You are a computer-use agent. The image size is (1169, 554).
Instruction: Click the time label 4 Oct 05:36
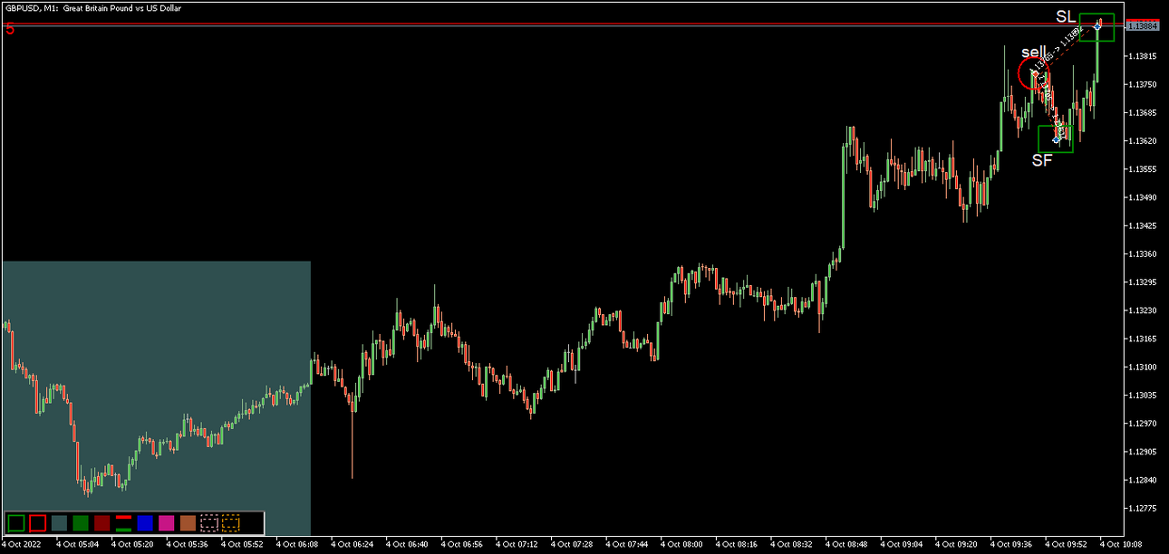click(187, 545)
